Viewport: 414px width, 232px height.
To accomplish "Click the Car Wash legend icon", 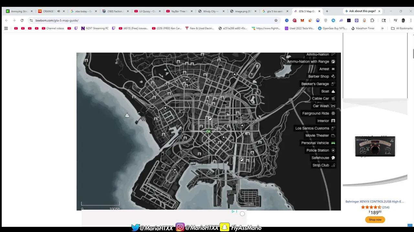I will click(x=333, y=106).
